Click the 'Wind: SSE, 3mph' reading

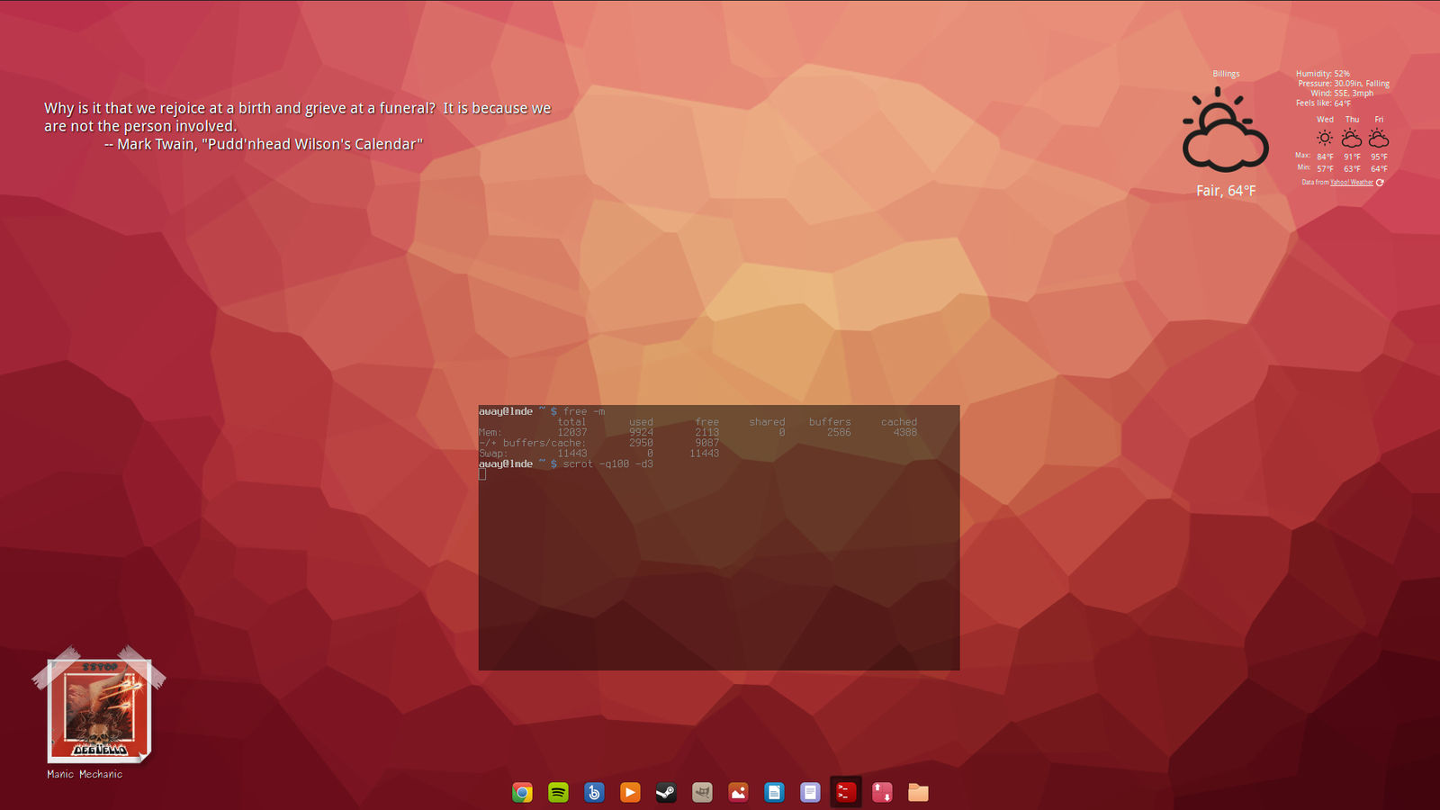(1342, 94)
